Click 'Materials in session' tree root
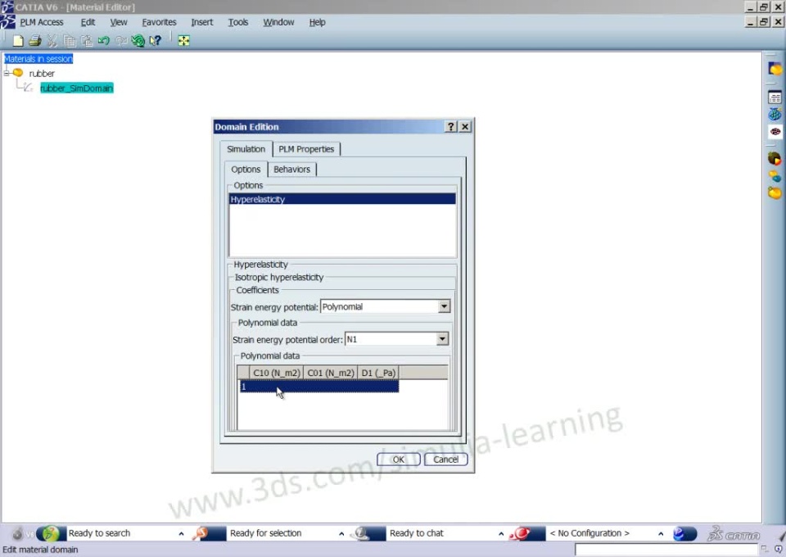Screen dimensions: 786x557 tap(38, 59)
